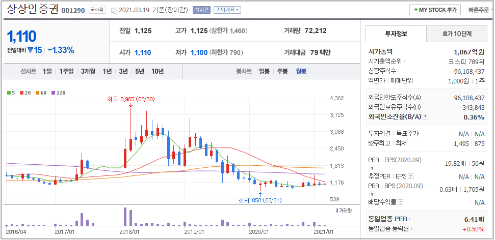
Task: Switch to 일봉 daily candle chart
Action: coord(264,72)
